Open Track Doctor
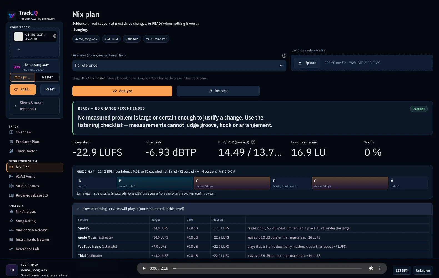This screenshot has width=439, height=278. click(35, 151)
